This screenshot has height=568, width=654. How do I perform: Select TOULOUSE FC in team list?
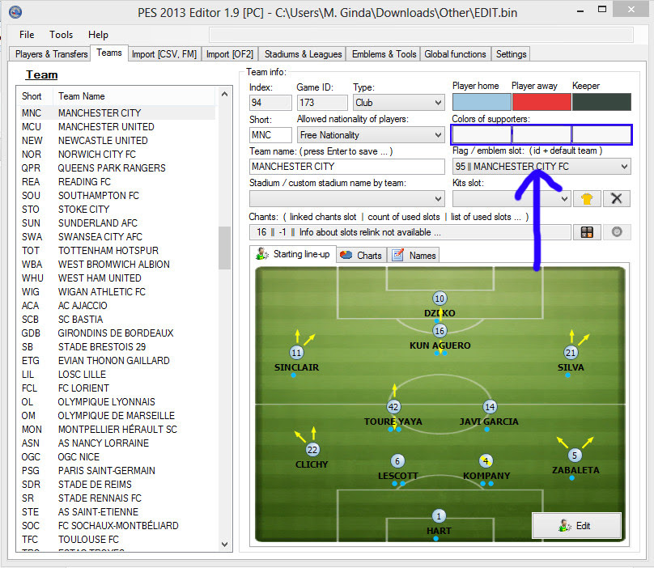(x=118, y=540)
